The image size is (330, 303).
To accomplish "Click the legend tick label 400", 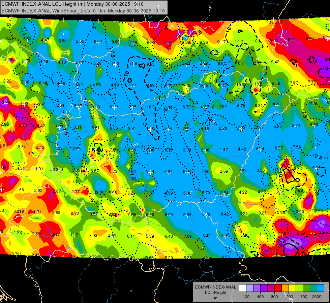I will [x=260, y=297].
